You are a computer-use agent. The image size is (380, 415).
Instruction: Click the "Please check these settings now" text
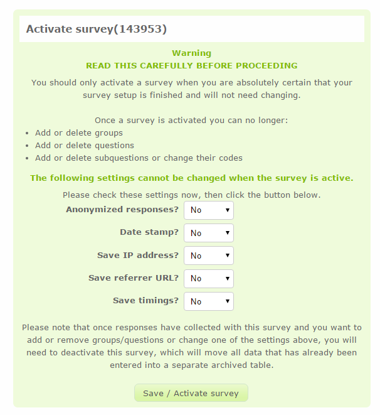coord(192,195)
